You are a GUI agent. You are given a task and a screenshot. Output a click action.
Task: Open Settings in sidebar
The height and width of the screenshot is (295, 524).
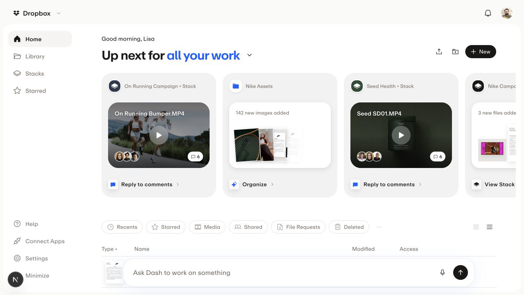pos(40,258)
